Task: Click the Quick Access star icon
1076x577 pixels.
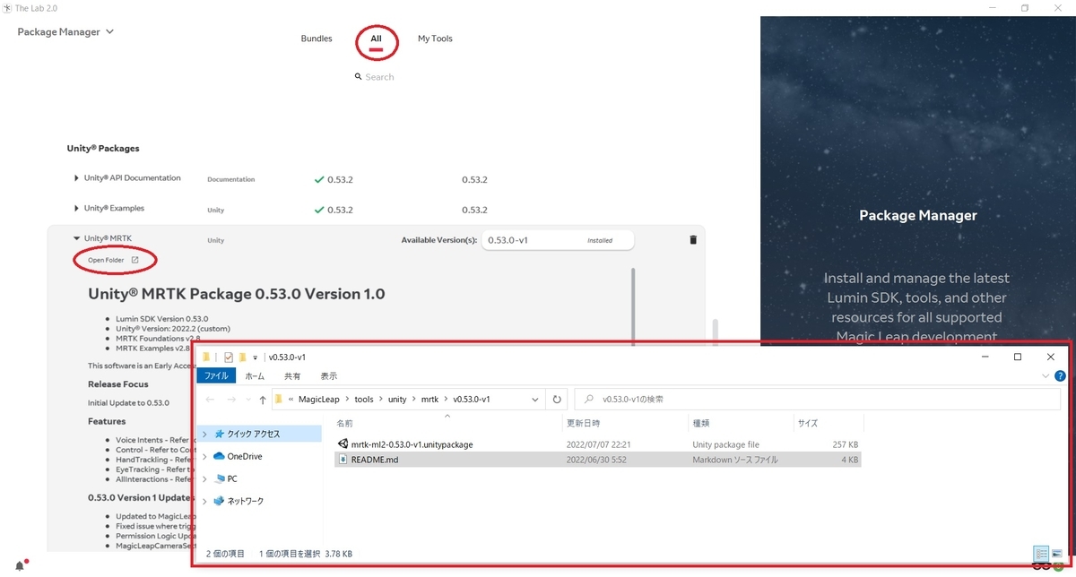Action: 220,434
